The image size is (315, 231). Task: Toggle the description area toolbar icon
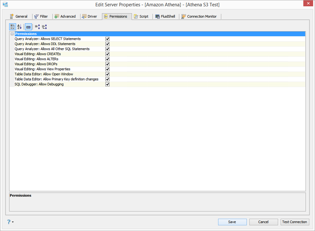(28, 27)
